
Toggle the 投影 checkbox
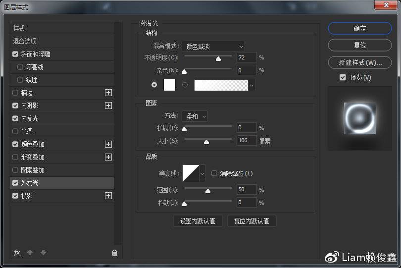[x=15, y=196]
